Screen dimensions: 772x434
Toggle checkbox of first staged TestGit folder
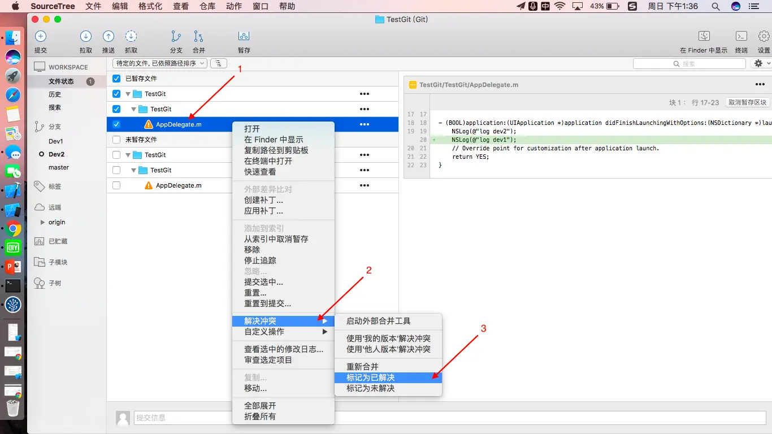[116, 94]
